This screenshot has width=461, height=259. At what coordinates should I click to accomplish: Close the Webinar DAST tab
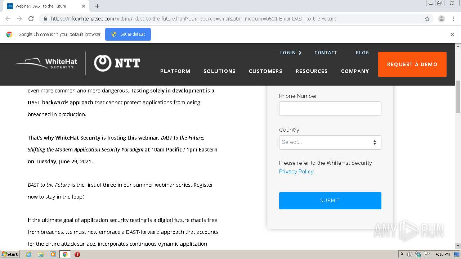[x=84, y=6]
